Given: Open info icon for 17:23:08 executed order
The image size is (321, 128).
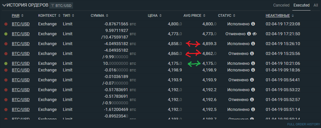Looking at the screenshot, I should pyautogui.click(x=253, y=24).
